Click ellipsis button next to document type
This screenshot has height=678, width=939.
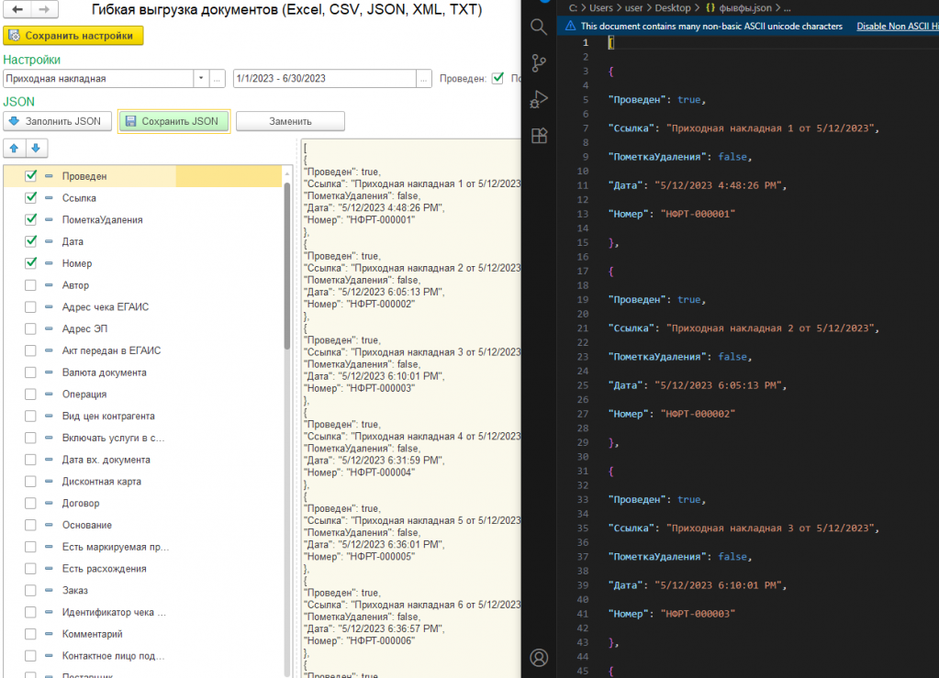pos(218,79)
